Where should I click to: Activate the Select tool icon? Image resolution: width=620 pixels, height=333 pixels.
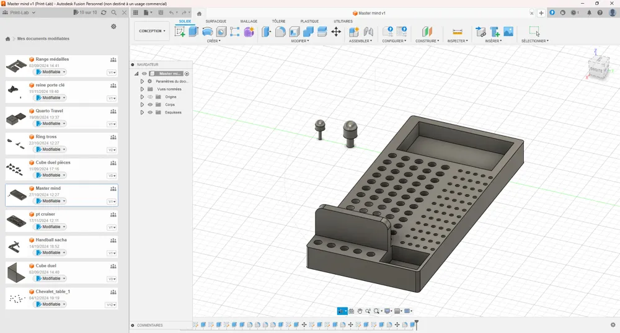tap(534, 31)
